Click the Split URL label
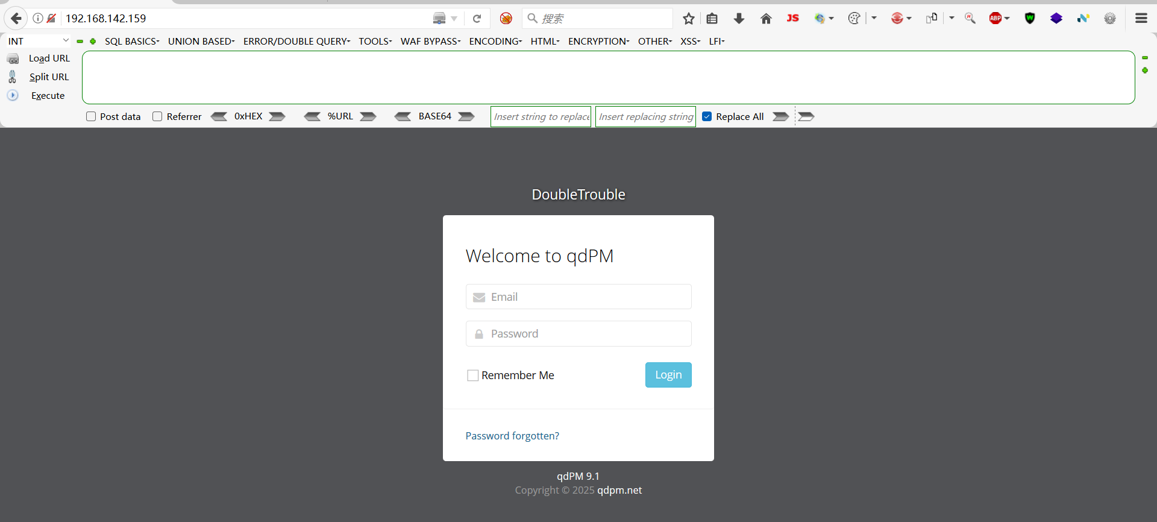 point(49,77)
